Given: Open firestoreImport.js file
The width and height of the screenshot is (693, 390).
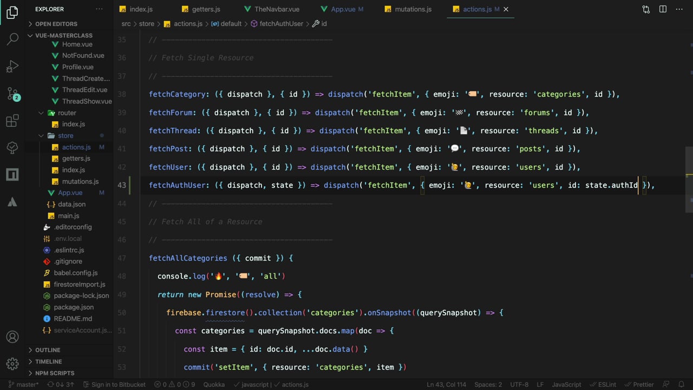Looking at the screenshot, I should coord(80,284).
